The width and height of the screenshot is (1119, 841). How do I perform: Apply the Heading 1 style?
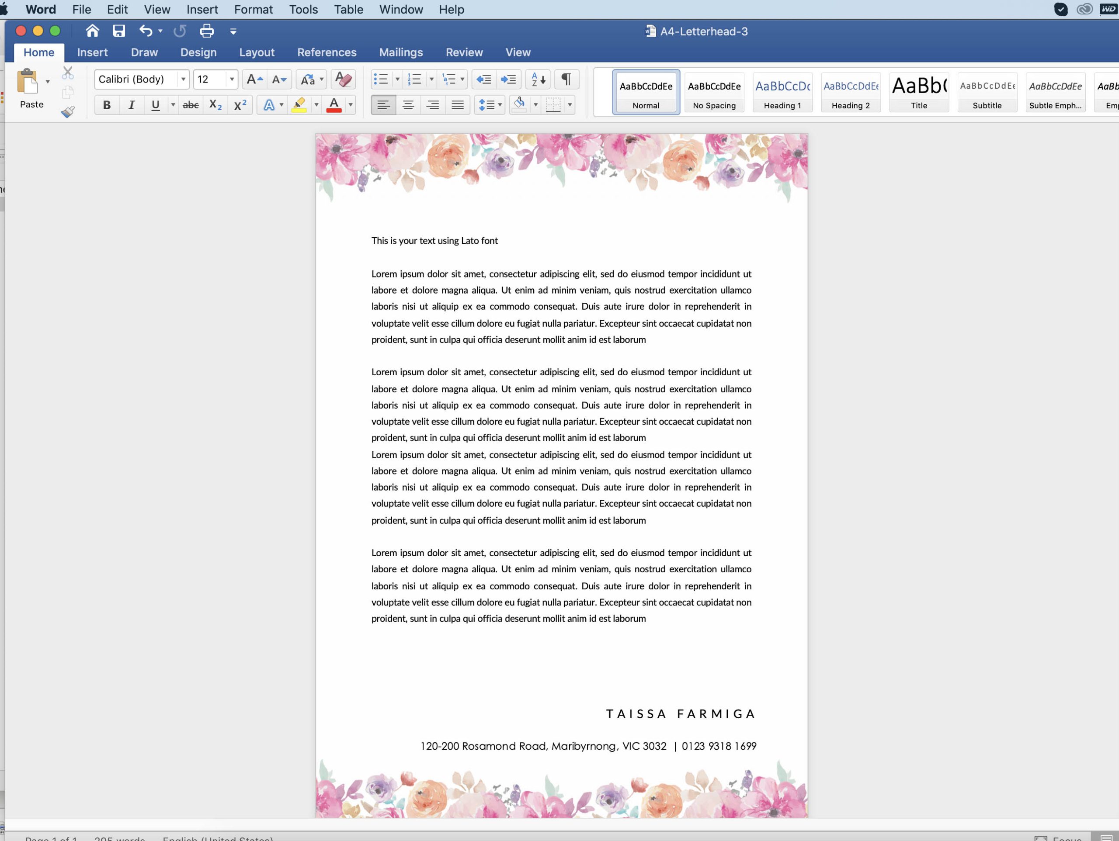tap(782, 93)
